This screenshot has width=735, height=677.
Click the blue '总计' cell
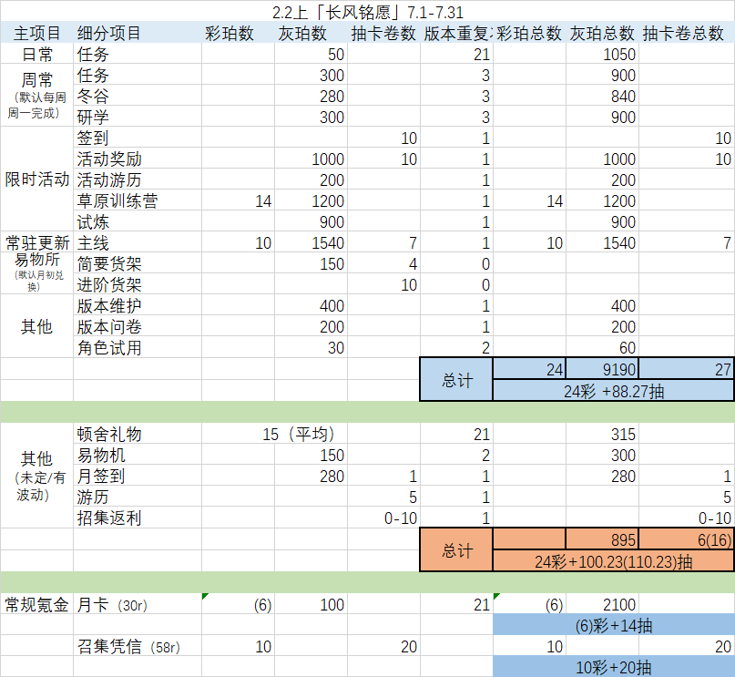tap(456, 380)
